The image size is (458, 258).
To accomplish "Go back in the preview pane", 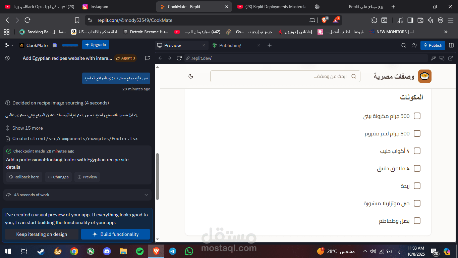I will (x=160, y=58).
